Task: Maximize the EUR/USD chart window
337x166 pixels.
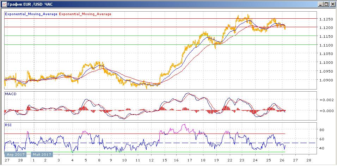Action: tap(326, 4)
